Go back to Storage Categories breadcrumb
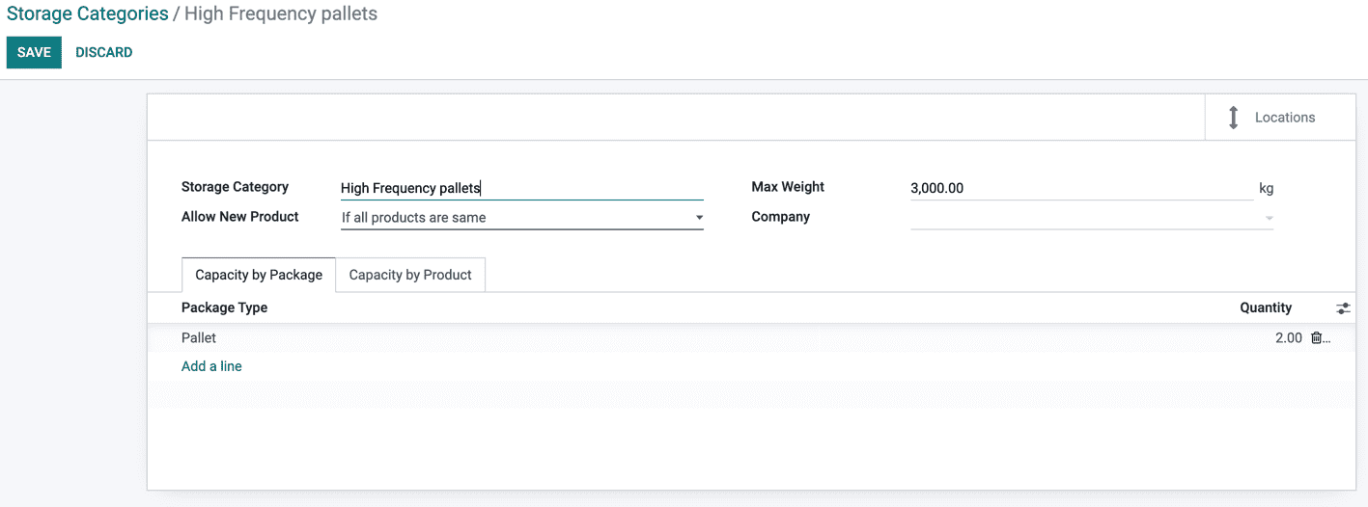The image size is (1368, 507). (87, 14)
